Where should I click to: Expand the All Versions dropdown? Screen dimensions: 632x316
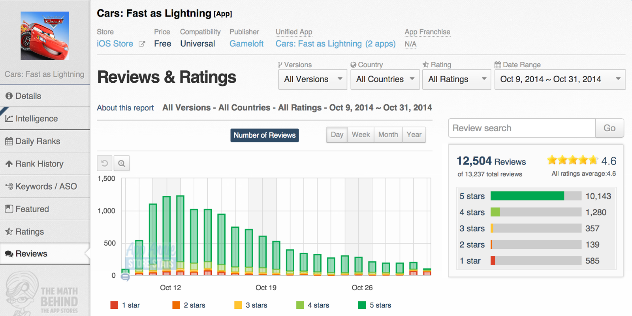(312, 79)
